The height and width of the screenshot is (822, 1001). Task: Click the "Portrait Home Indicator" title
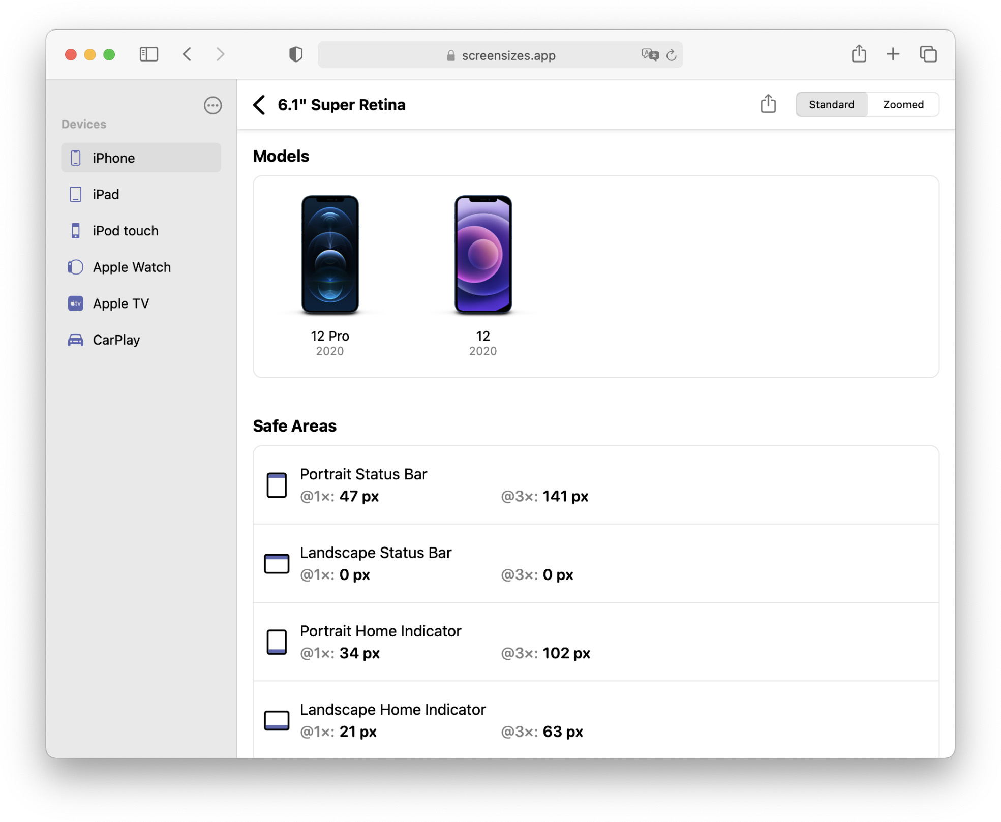coord(381,631)
